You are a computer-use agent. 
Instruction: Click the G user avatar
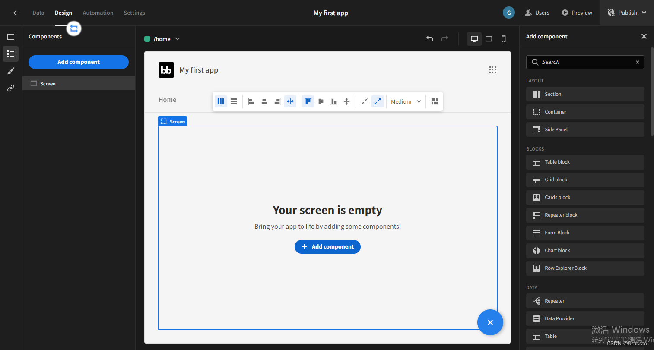tap(509, 13)
